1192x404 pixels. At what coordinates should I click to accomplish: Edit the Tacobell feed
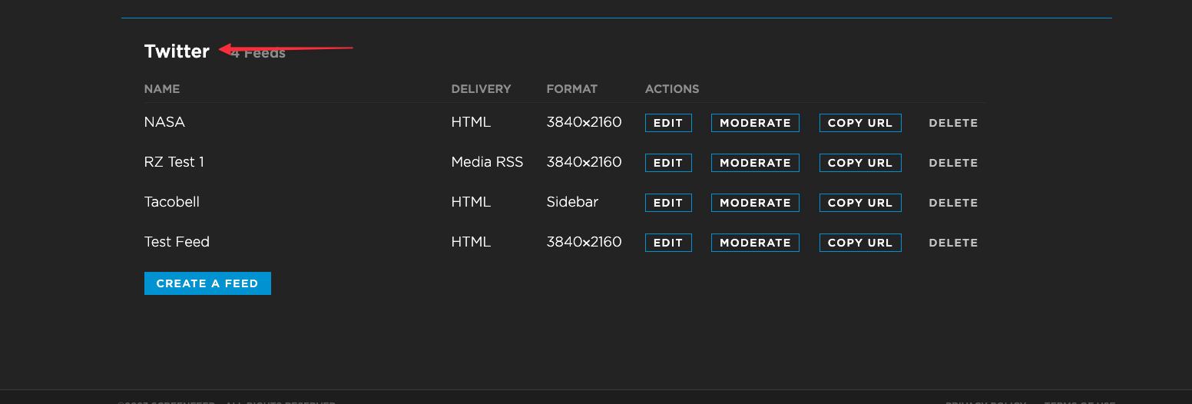click(668, 203)
